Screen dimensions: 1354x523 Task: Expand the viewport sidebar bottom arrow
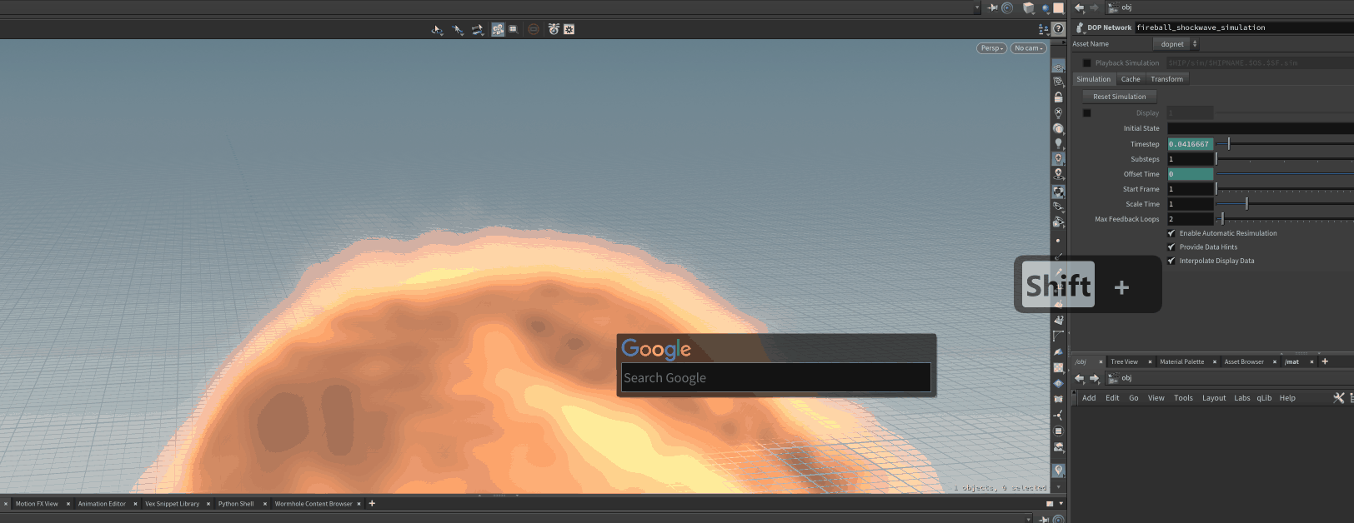1058,487
